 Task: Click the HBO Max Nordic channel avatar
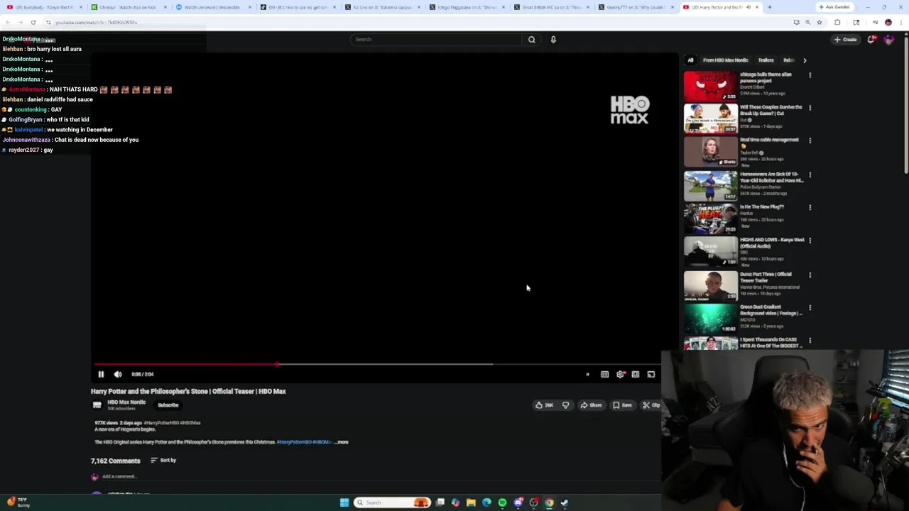click(x=97, y=405)
